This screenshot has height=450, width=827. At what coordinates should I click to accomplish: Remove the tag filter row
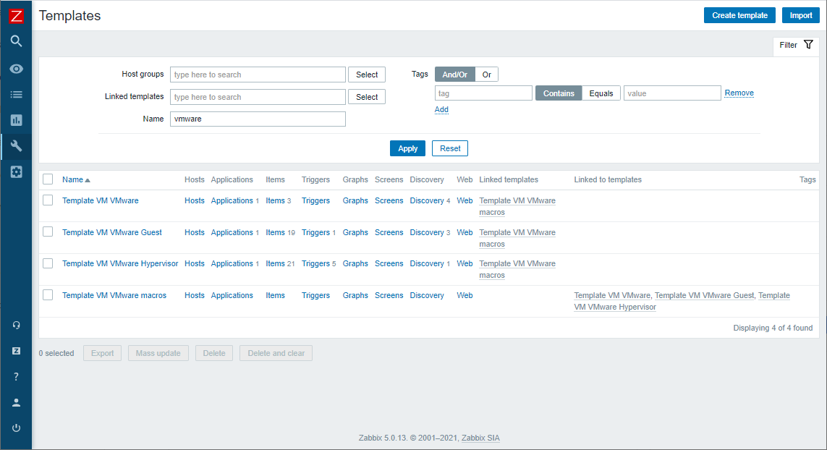pyautogui.click(x=739, y=93)
